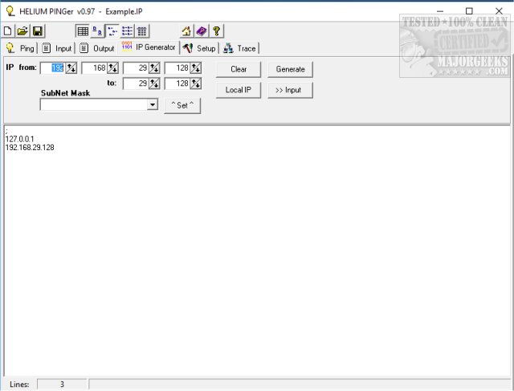Screen dimensions: 514x391
Task: Click the Generate button
Action: 290,69
